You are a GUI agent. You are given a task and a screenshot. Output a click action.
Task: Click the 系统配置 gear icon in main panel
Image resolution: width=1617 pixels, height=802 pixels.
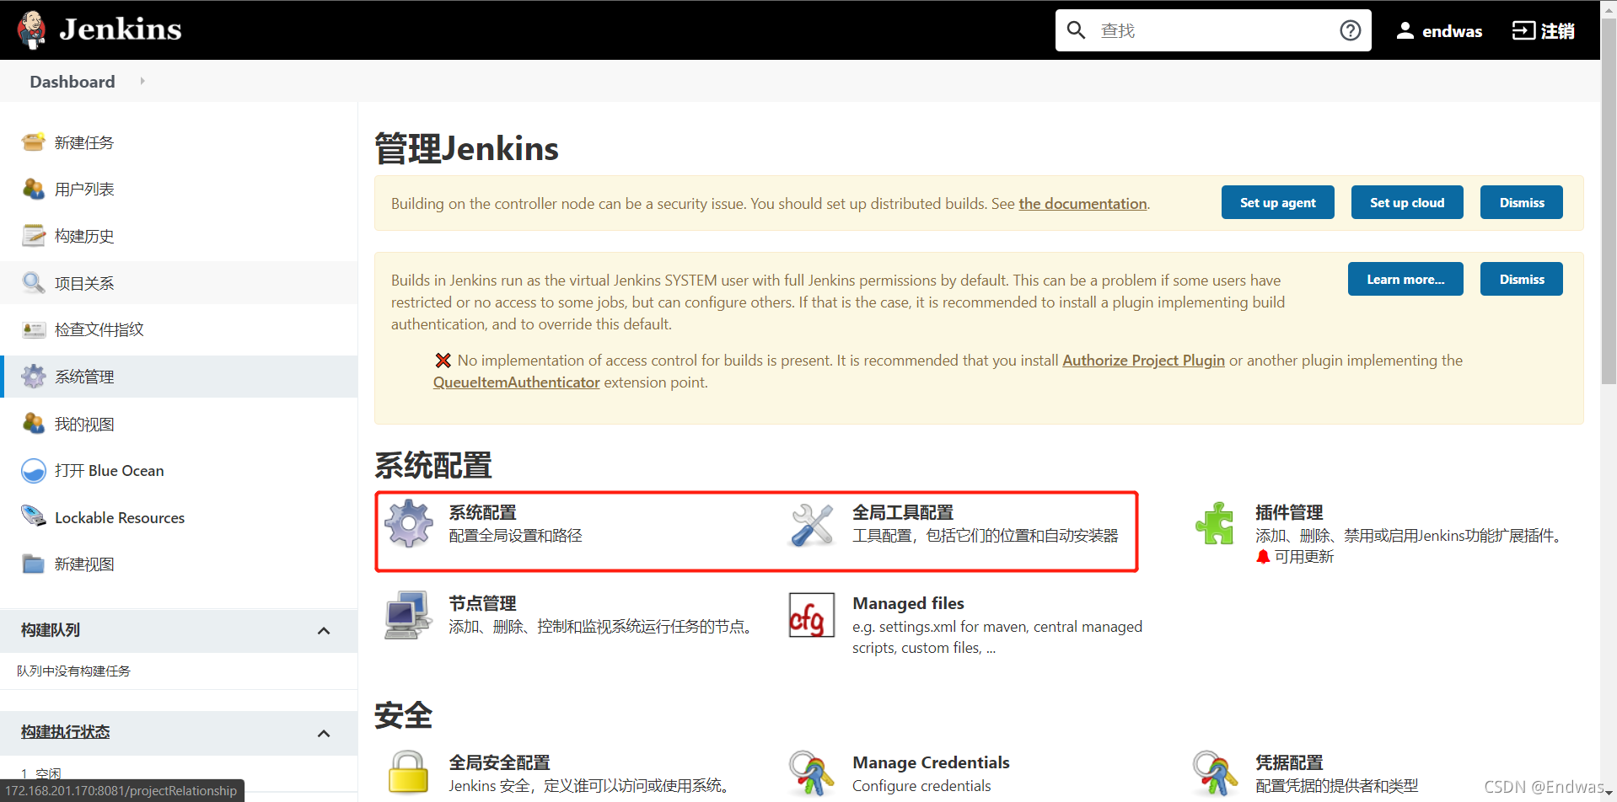tap(409, 523)
